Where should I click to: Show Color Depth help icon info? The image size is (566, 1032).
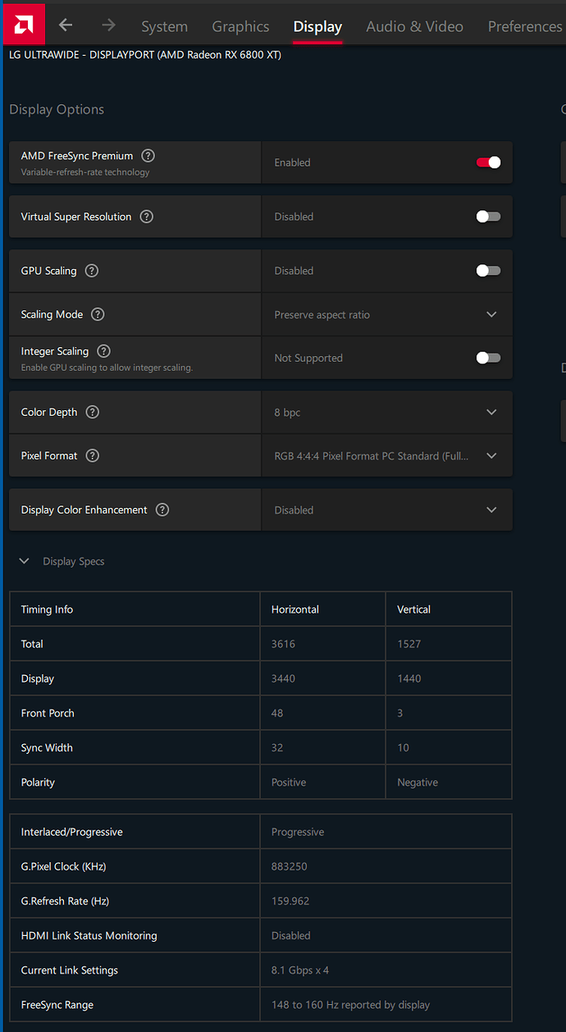coord(93,412)
